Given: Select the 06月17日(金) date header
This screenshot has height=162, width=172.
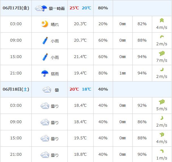Looking at the screenshot, I should [x=16, y=8].
